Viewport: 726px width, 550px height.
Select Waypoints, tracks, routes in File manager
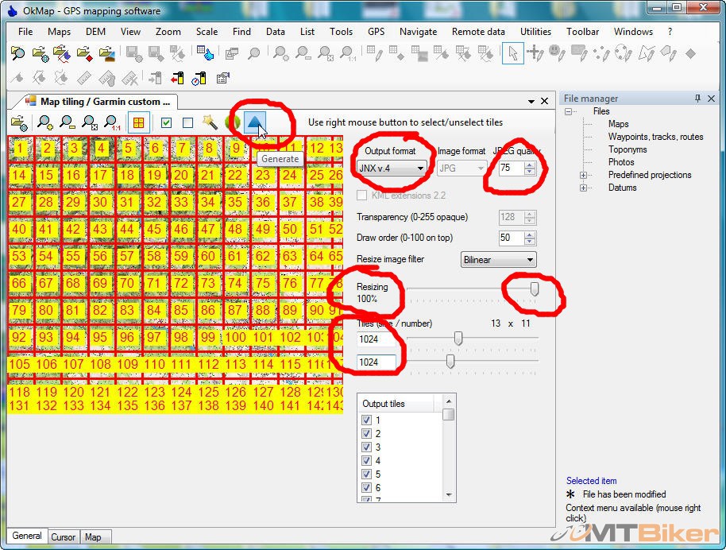pyautogui.click(x=655, y=137)
